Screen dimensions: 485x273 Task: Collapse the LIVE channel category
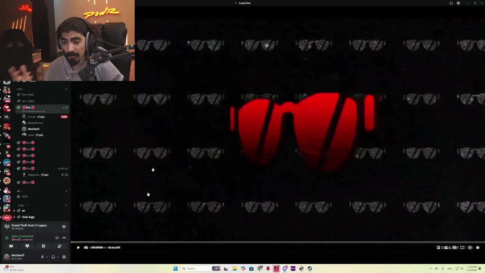tap(20, 89)
